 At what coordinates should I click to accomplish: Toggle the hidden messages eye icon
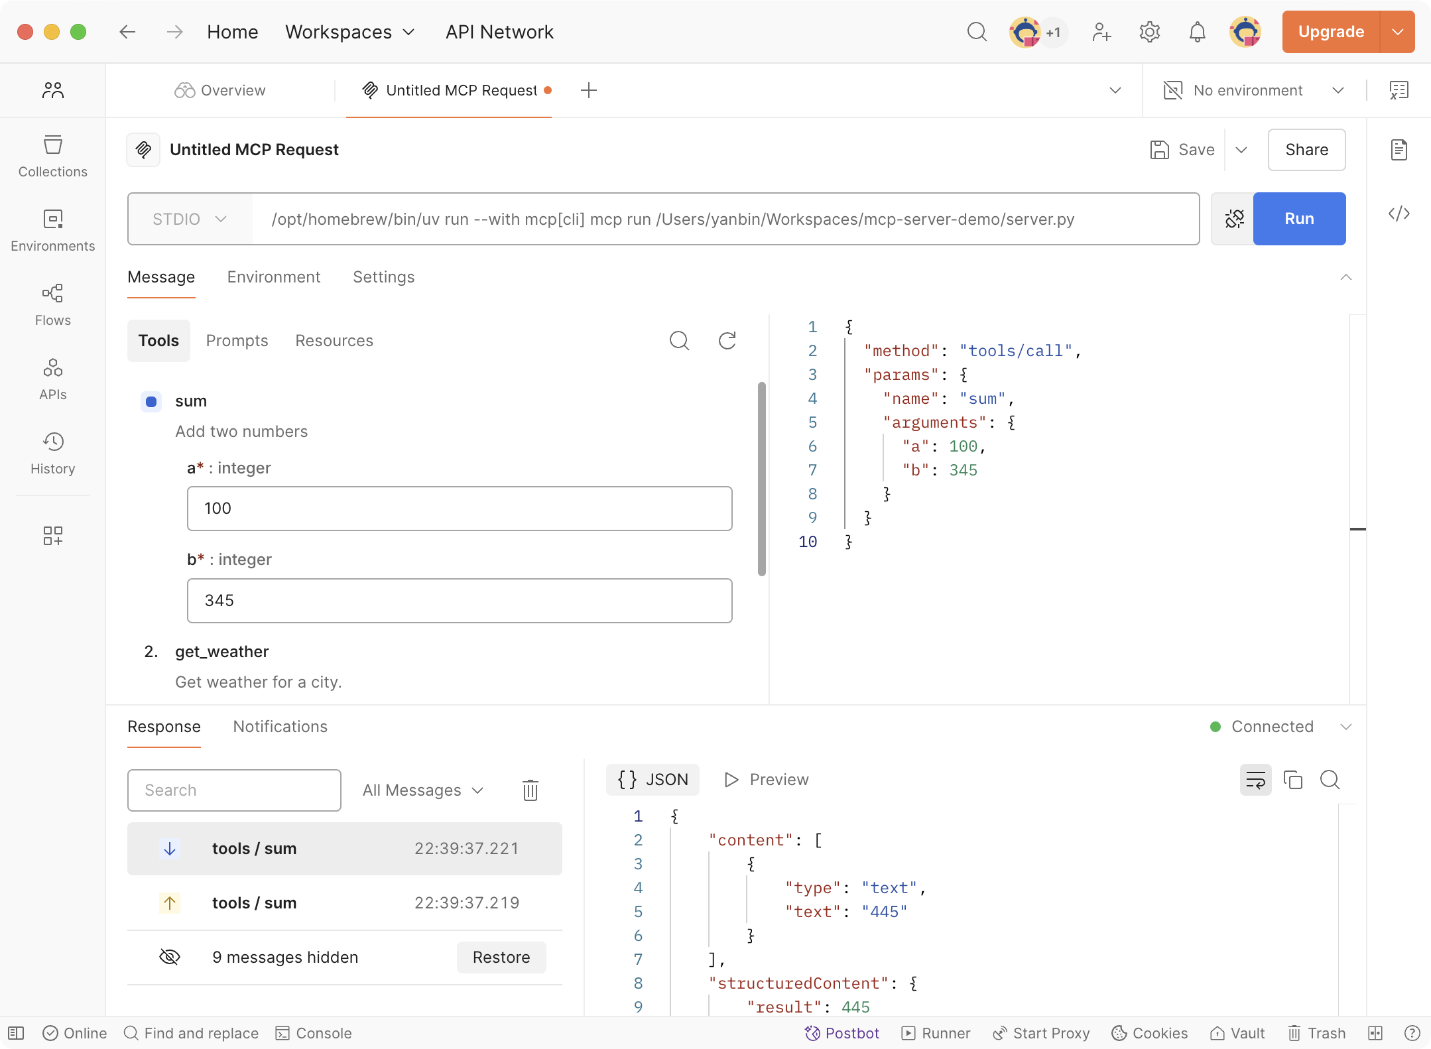(x=170, y=957)
